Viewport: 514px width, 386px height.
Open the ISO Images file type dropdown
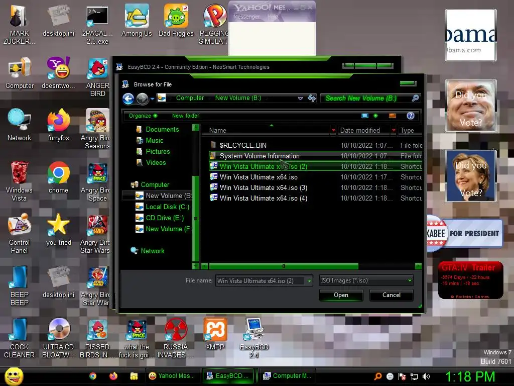(366, 280)
